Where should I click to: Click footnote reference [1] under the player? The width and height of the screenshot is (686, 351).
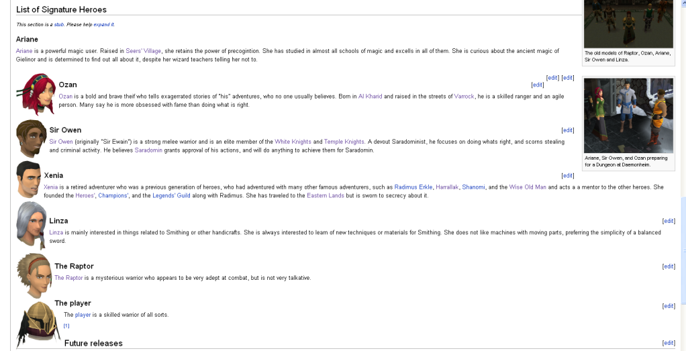point(66,325)
